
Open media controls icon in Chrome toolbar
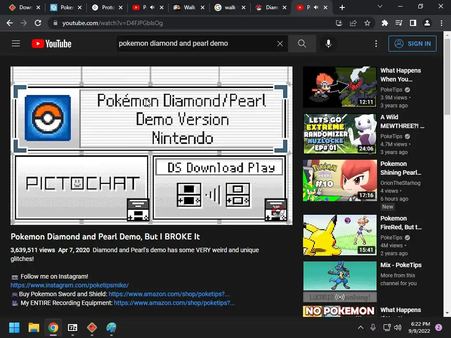click(399, 23)
